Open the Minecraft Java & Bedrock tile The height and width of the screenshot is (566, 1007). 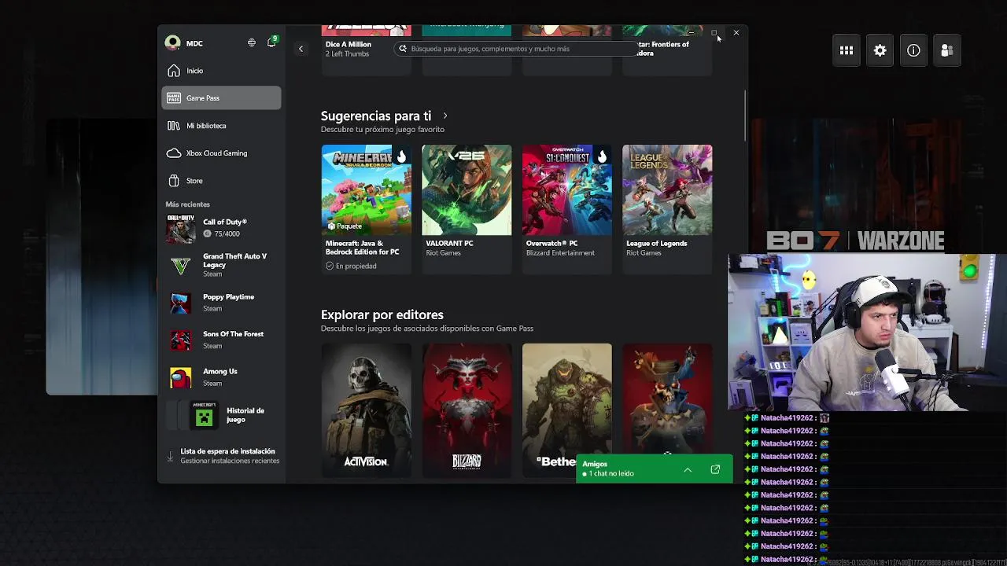(x=366, y=209)
